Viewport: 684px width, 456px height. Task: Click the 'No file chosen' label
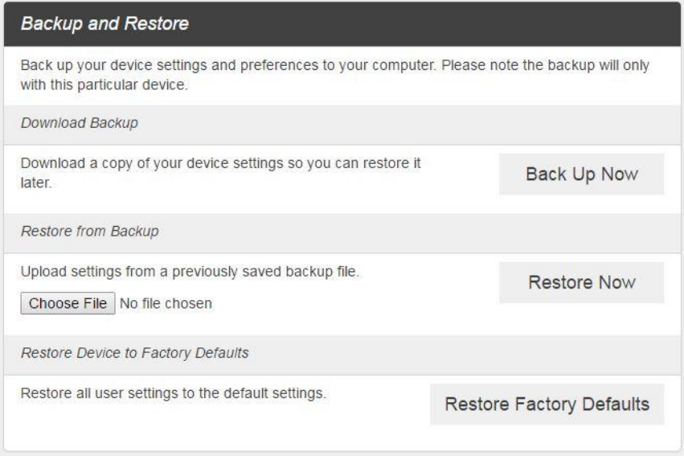(x=166, y=303)
